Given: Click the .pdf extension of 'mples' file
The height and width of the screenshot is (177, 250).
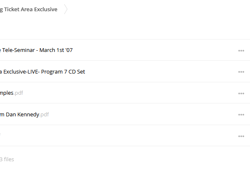Looking at the screenshot, I should pos(18,93).
